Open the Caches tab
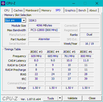Viewport: 103px width, 102px height. (x=18, y=10)
